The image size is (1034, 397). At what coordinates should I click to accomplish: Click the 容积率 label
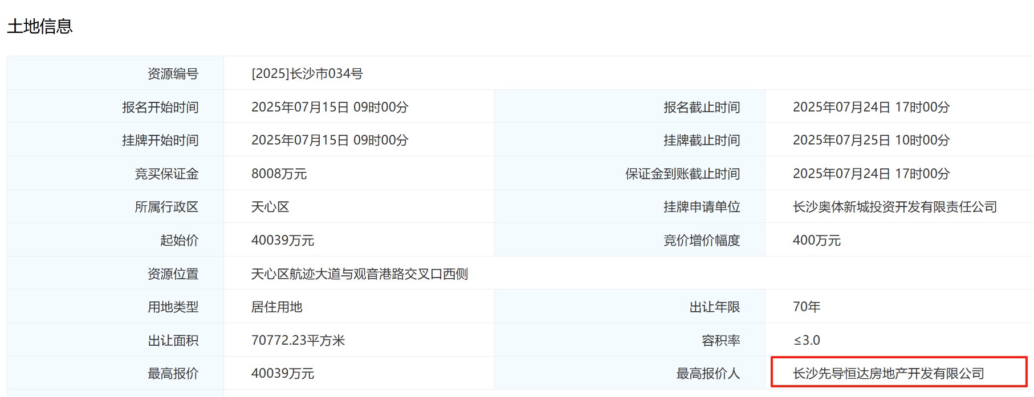pyautogui.click(x=721, y=340)
